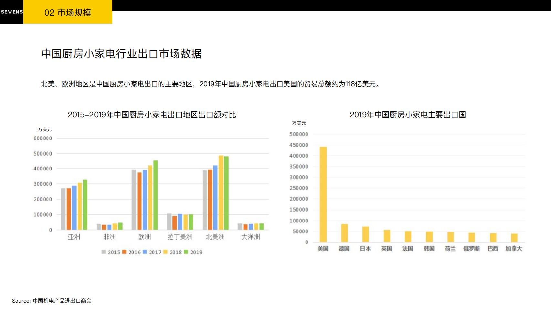Viewport: 551px width, 310px height.
Task: Click the green 2019 bar for 欧洲
Action: point(155,195)
